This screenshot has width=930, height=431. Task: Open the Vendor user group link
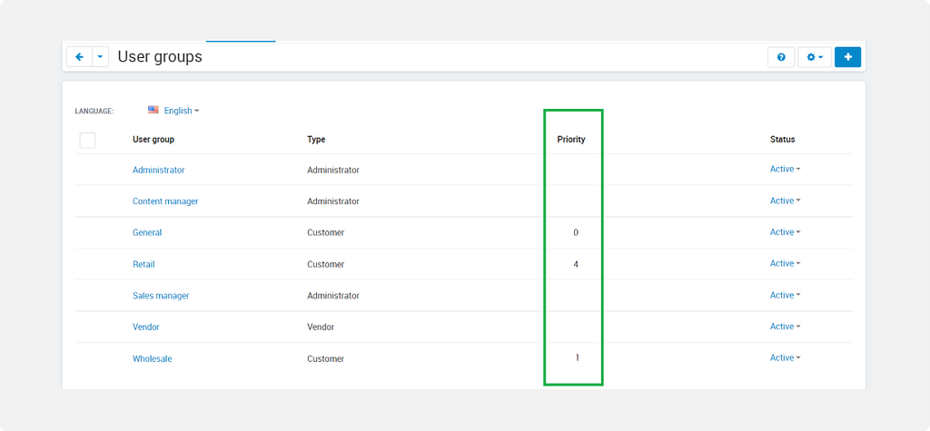point(145,327)
